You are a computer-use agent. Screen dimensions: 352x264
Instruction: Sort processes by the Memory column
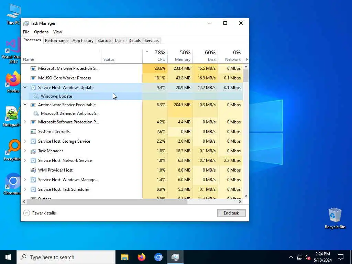[180, 56]
